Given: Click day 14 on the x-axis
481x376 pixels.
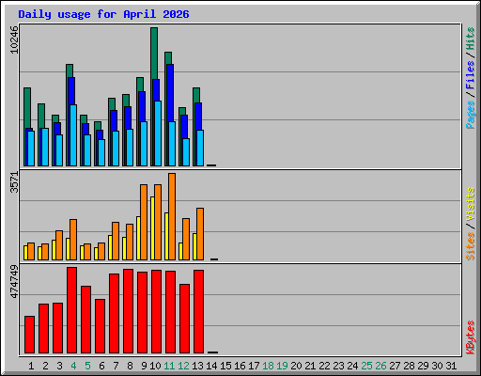Looking at the screenshot, I should [211, 366].
